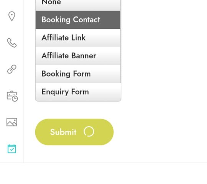Choose Affiliate Link from the list
The height and width of the screenshot is (184, 207).
(x=78, y=38)
